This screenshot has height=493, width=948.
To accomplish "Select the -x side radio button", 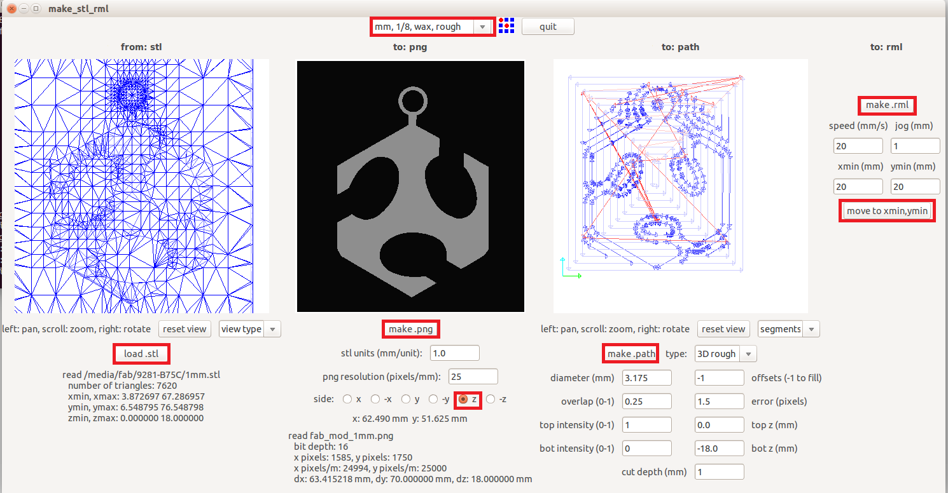I will click(x=375, y=399).
